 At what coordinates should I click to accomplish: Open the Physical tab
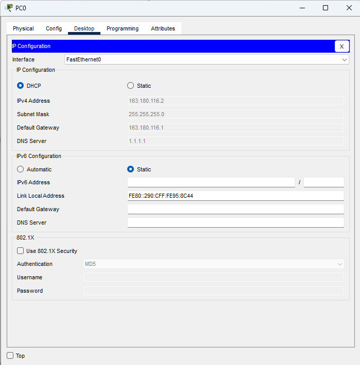pyautogui.click(x=23, y=28)
